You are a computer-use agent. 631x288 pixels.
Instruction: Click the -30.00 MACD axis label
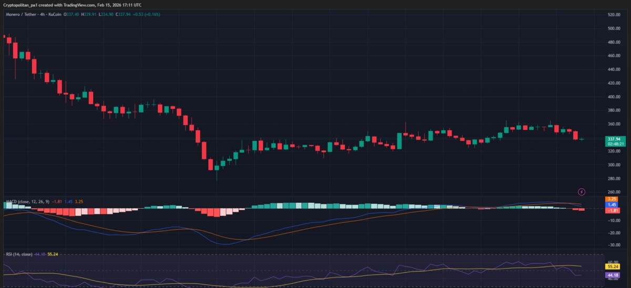[x=614, y=245]
